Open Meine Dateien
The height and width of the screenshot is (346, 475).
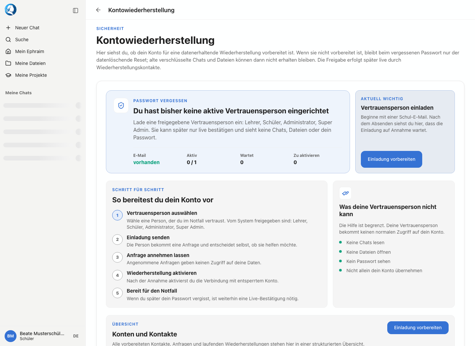click(x=43, y=63)
